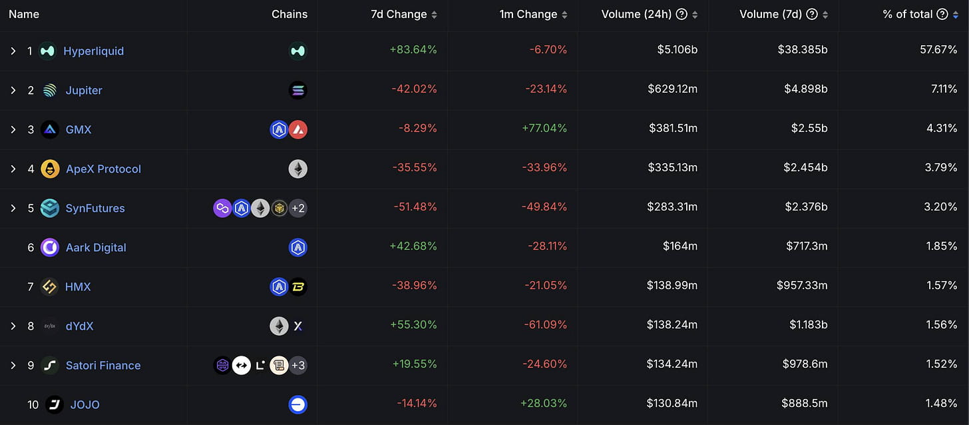969x425 pixels.
Task: Show the +3 more chains for Satori Finance
Action: 297,365
